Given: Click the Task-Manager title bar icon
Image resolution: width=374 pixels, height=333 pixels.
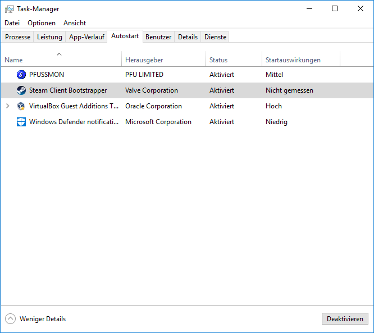Looking at the screenshot, I should [10, 9].
